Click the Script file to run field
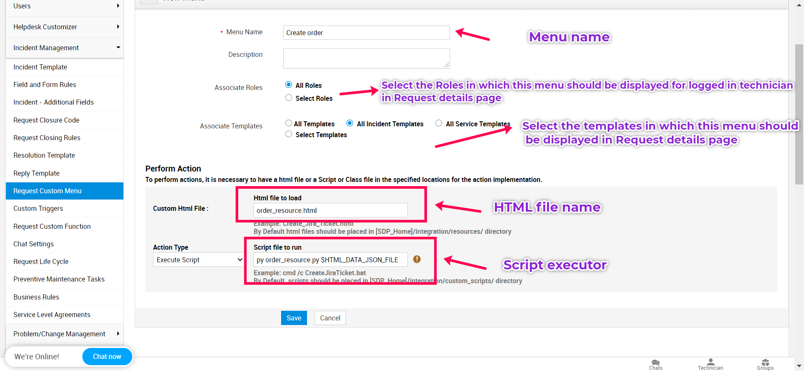The width and height of the screenshot is (804, 371). (x=330, y=260)
